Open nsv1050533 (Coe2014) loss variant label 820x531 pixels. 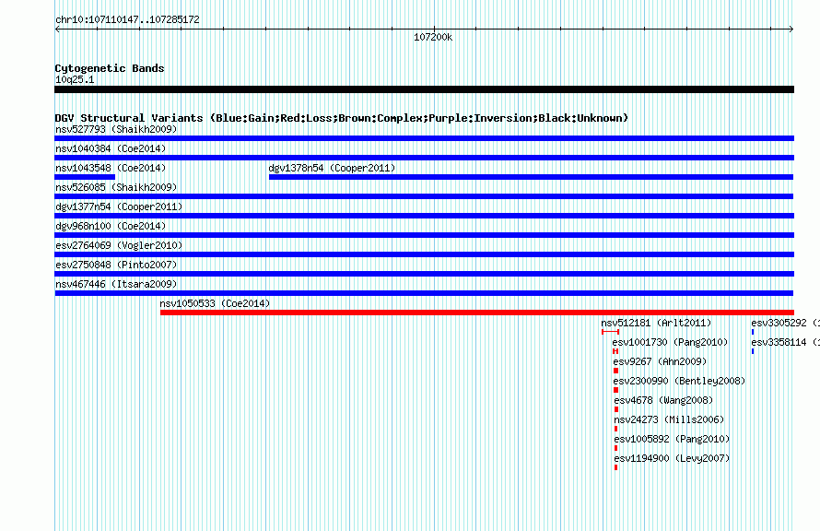[x=215, y=303]
